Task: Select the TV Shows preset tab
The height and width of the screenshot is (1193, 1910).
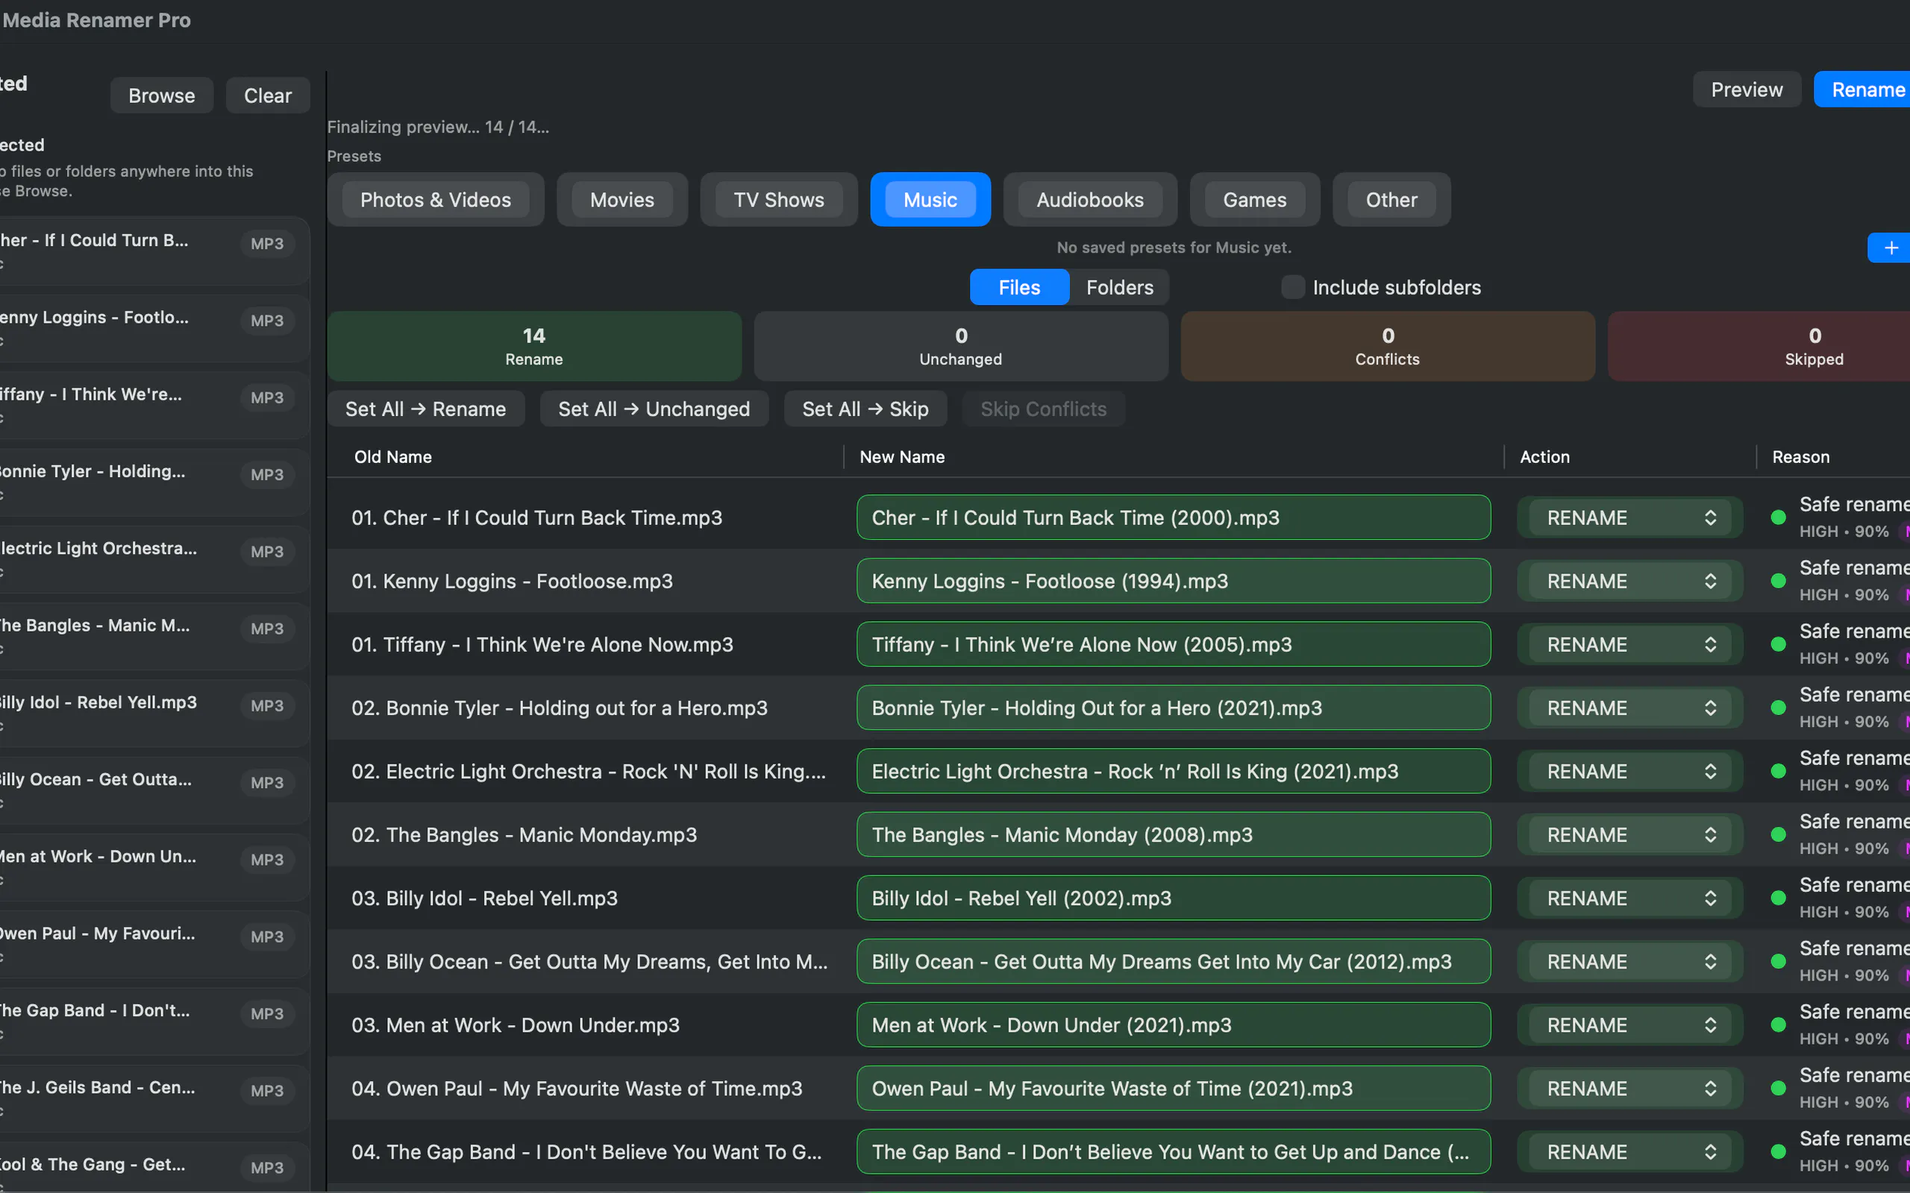Action: (x=778, y=200)
